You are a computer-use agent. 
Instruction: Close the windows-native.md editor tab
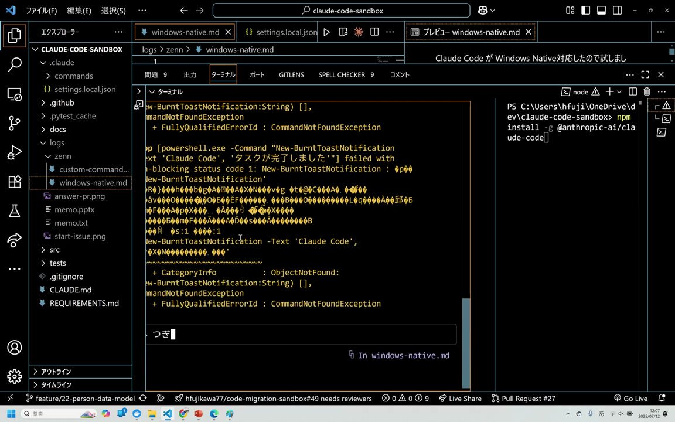[228, 32]
